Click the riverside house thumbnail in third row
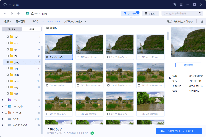This screenshot has width=206, height=137. point(150,101)
